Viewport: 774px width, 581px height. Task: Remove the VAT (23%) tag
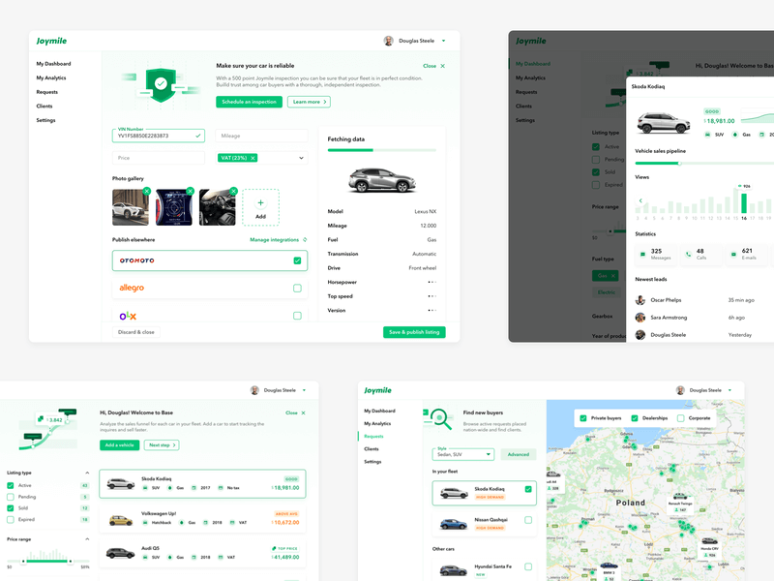[253, 157]
